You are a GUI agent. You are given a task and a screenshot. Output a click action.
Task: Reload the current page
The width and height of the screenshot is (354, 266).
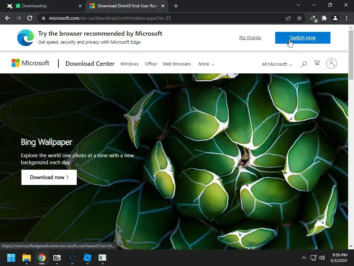[x=30, y=18]
